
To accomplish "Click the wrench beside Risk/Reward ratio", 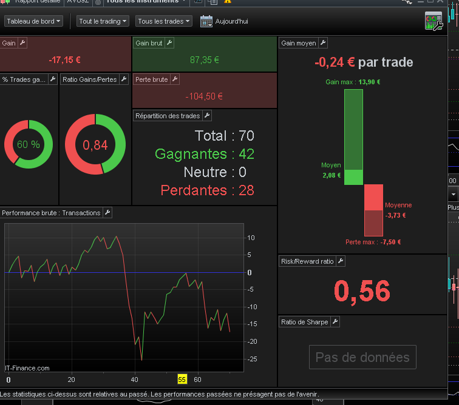I will click(x=341, y=261).
